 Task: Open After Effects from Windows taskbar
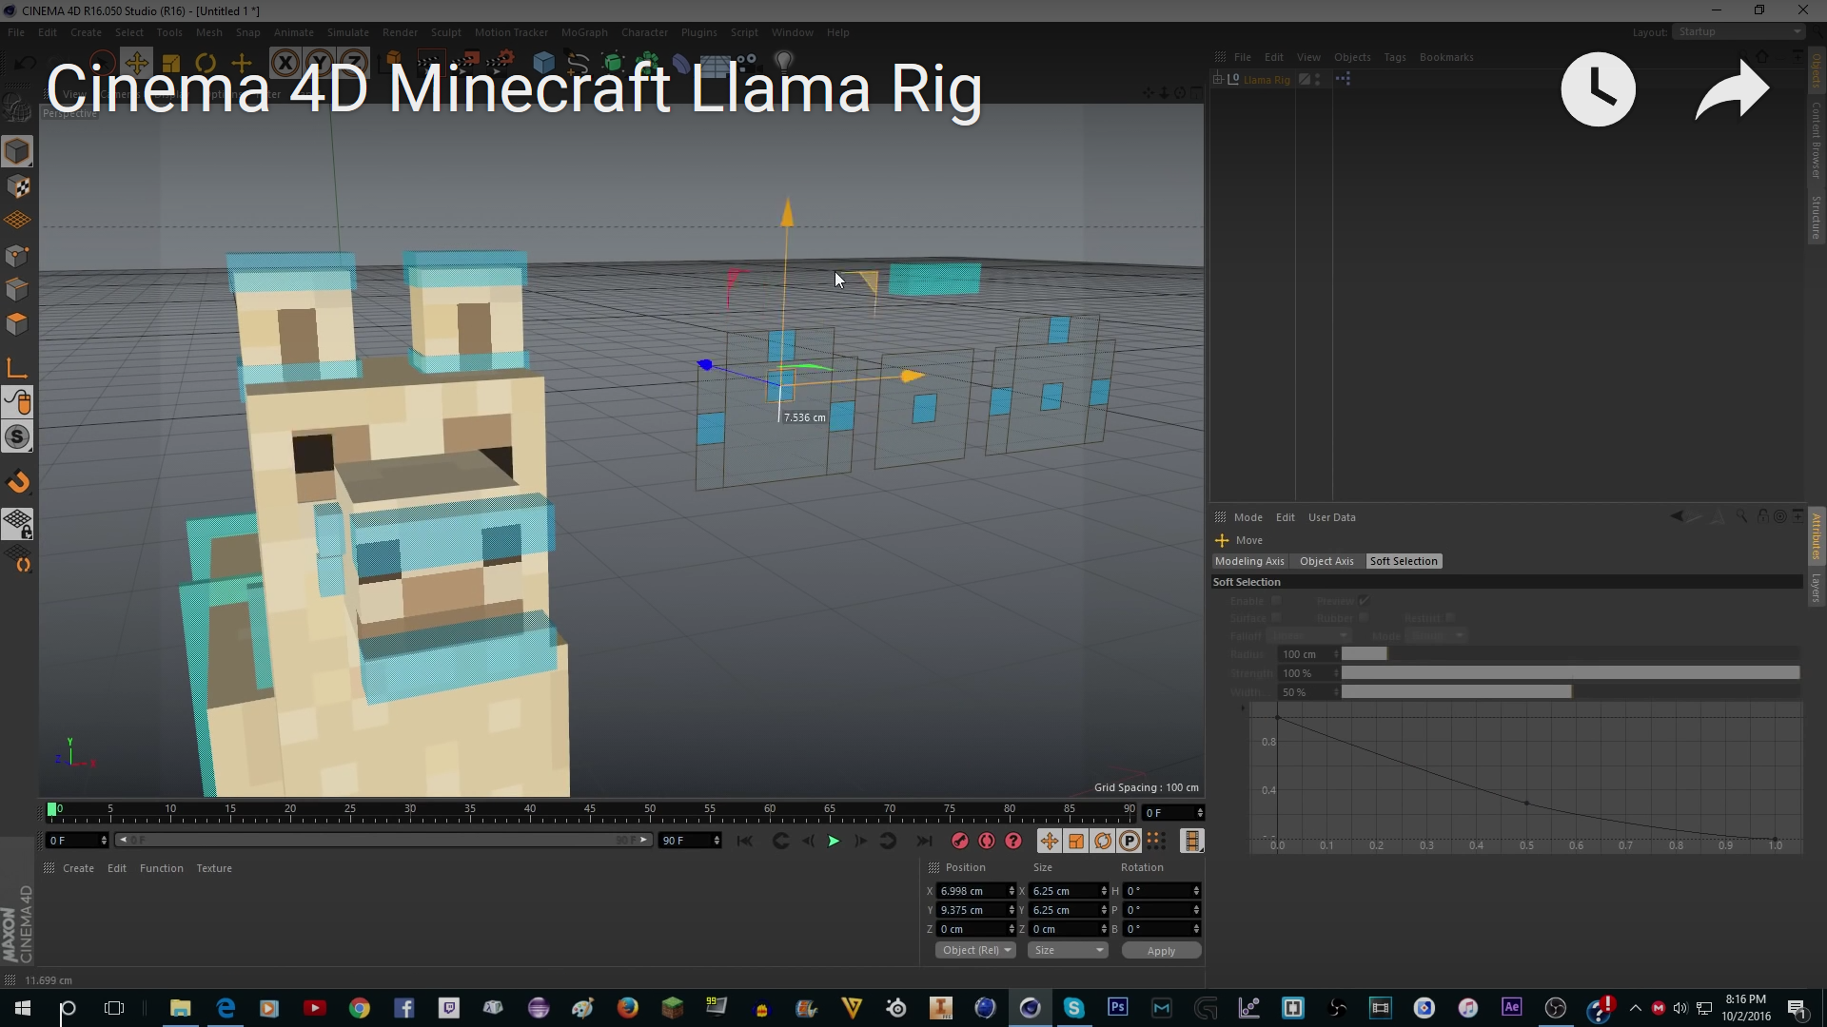(1511, 1007)
